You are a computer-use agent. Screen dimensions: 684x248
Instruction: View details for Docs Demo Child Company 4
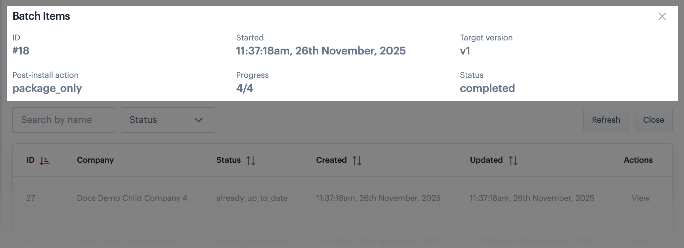(641, 198)
